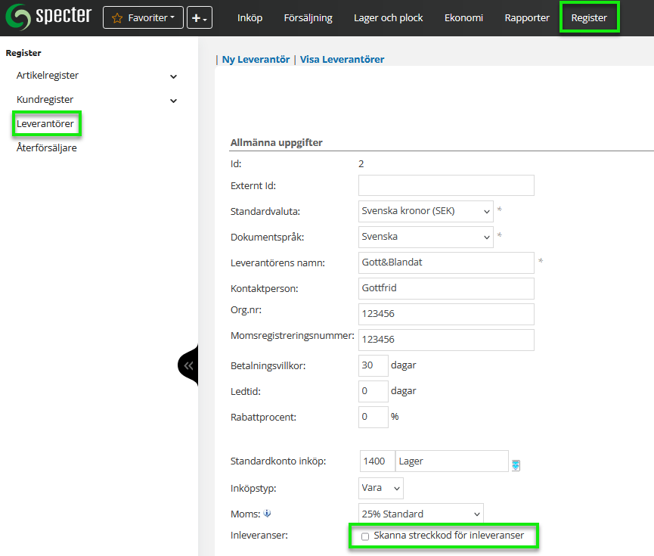This screenshot has height=556, width=654.
Task: Open the Moms 25% Standard dropdown
Action: tap(420, 514)
